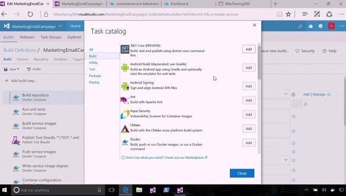Click the task catalog scrollbar

(x=259, y=62)
